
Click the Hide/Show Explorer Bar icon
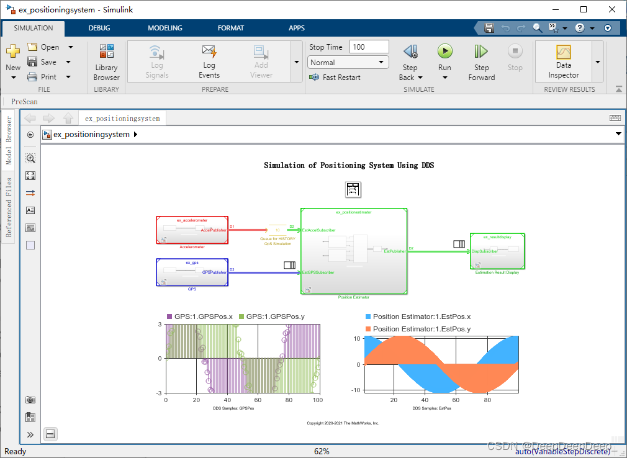tap(30, 135)
